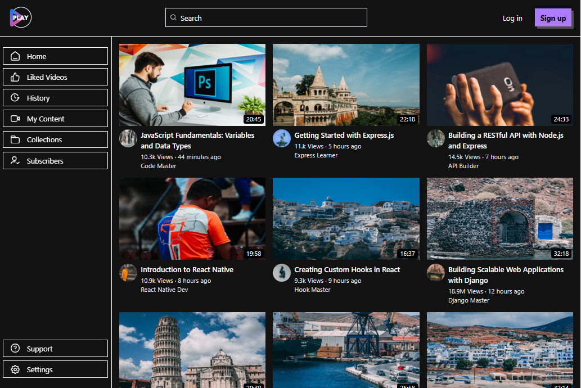Viewport: 581px width, 388px height.
Task: Click the Code Master channel name
Action: point(158,166)
